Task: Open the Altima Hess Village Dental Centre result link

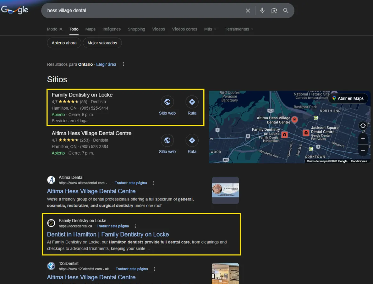Action: click(91, 191)
